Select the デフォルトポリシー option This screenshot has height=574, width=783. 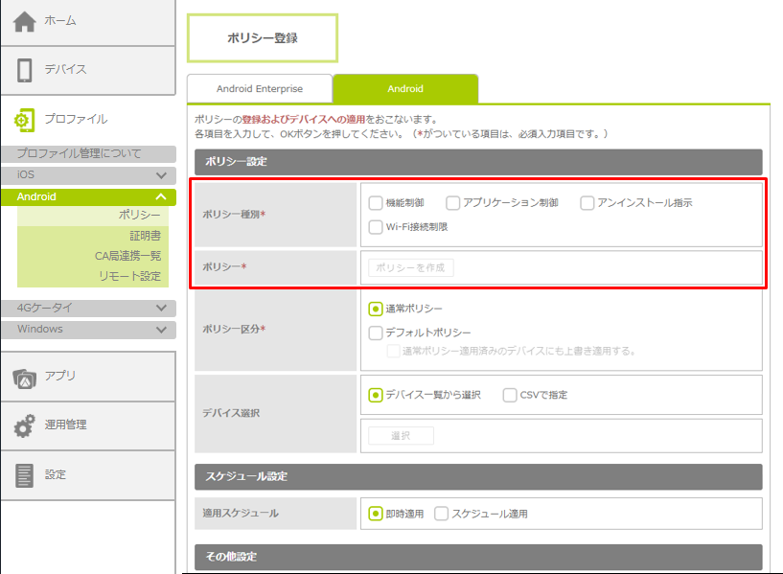pyautogui.click(x=376, y=333)
